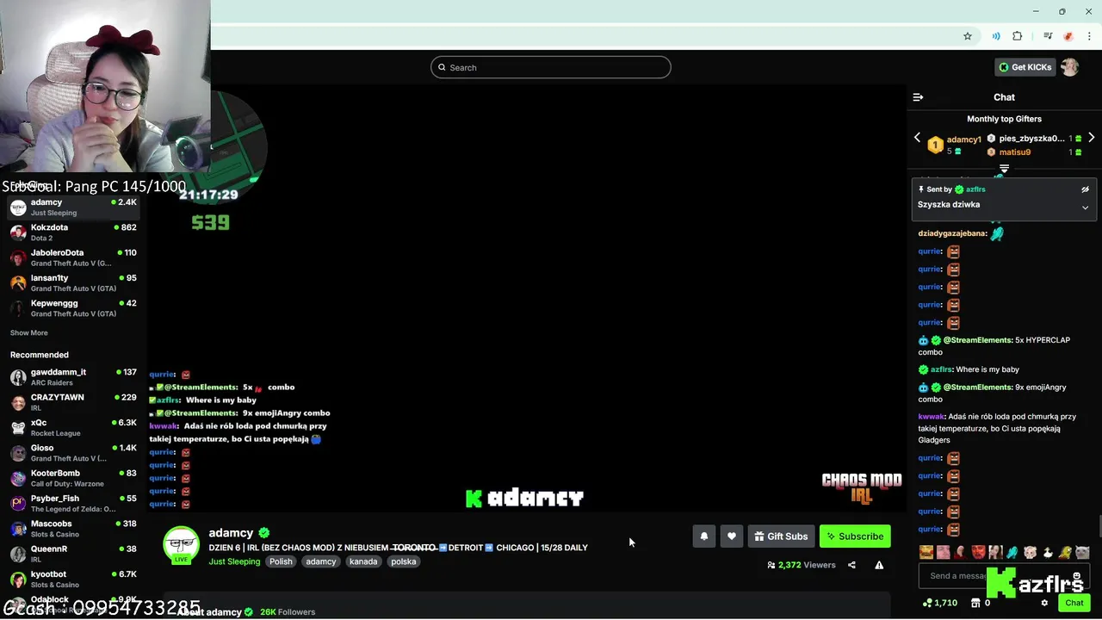1102x620 pixels.
Task: Click dziadygazajebana username in chat
Action: 951,233
